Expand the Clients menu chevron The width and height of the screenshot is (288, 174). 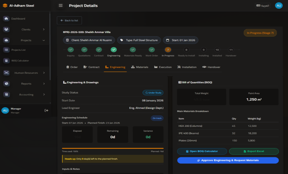pyautogui.click(x=44, y=29)
